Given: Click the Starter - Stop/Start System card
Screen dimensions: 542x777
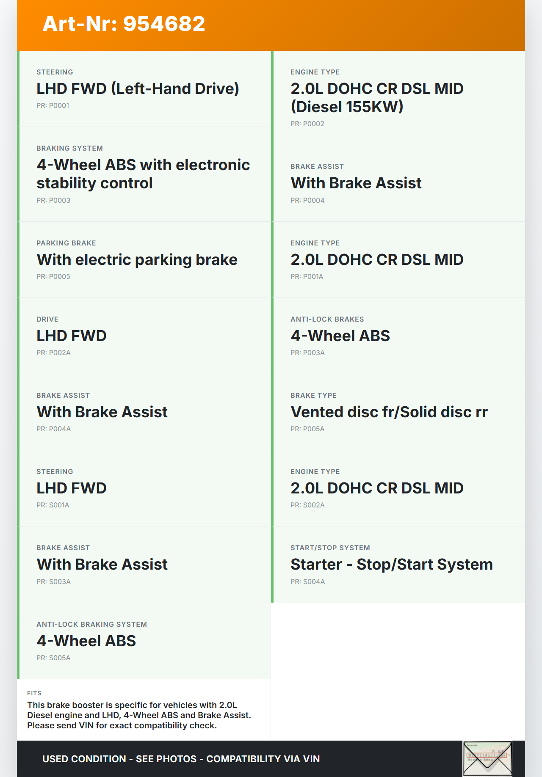Looking at the screenshot, I should [398, 564].
